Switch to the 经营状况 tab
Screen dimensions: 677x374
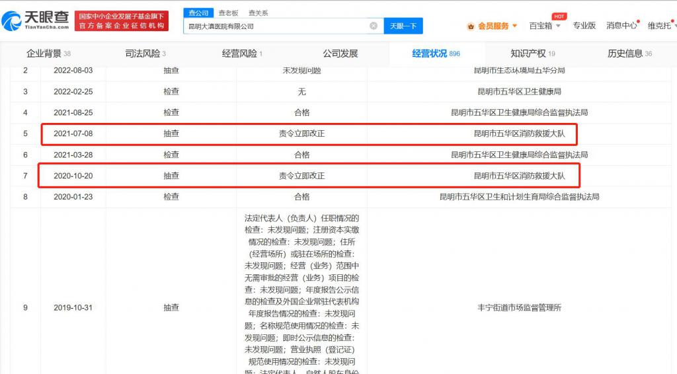click(x=436, y=54)
